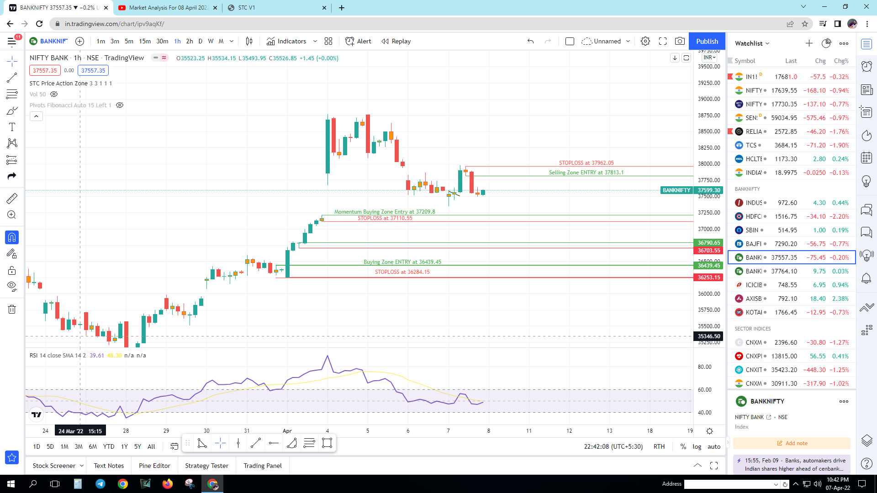The width and height of the screenshot is (877, 493).
Task: Open the Pine Editor tab
Action: [x=154, y=466]
